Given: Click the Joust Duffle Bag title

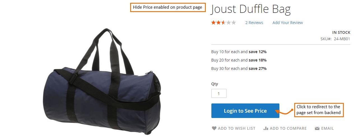Looking at the screenshot, I should (251, 10).
